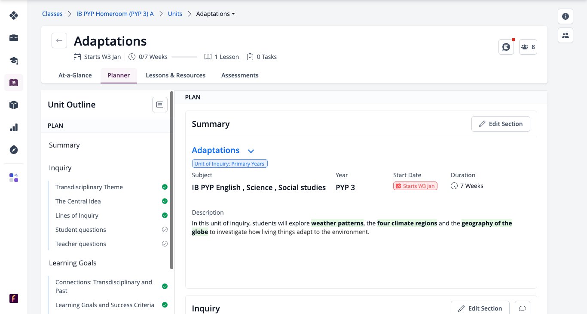Open the graduation cap sidebar icon
The height and width of the screenshot is (314, 587).
click(x=14, y=60)
